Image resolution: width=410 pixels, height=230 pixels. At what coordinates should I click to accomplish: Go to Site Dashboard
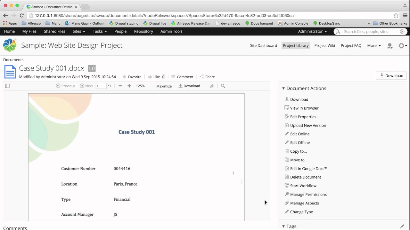[x=263, y=45]
